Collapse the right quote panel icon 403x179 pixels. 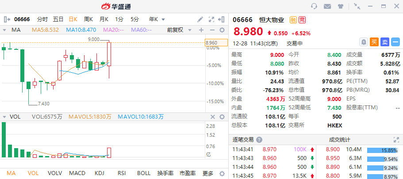(221, 19)
